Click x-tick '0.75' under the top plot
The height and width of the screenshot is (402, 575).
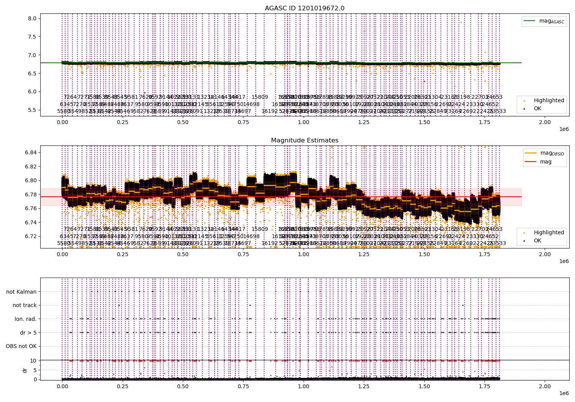[x=243, y=122]
